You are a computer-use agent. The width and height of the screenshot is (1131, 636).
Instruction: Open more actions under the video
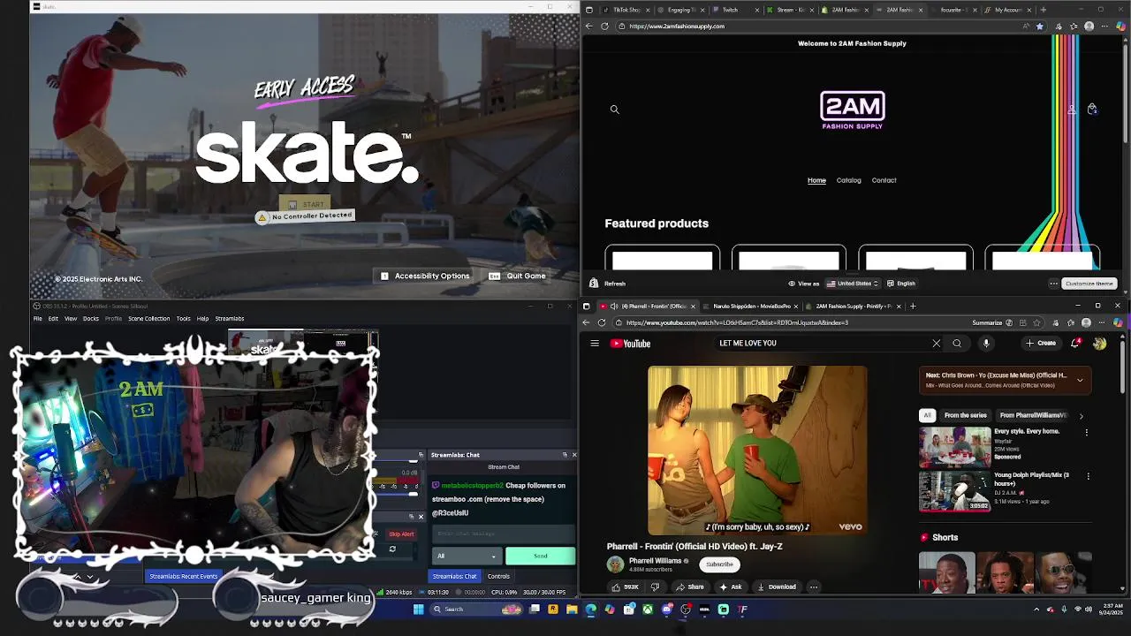click(x=814, y=587)
